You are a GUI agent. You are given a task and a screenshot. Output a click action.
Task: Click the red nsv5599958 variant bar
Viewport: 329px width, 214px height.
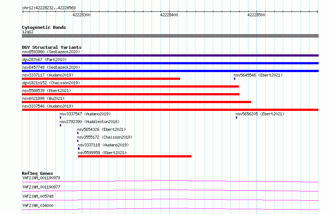(135, 156)
